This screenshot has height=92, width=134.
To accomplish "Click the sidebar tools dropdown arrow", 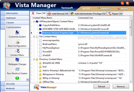I will (28, 80).
